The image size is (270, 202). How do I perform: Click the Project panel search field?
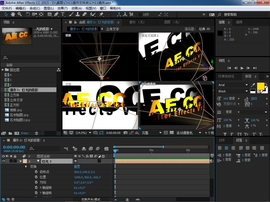pos(31,58)
